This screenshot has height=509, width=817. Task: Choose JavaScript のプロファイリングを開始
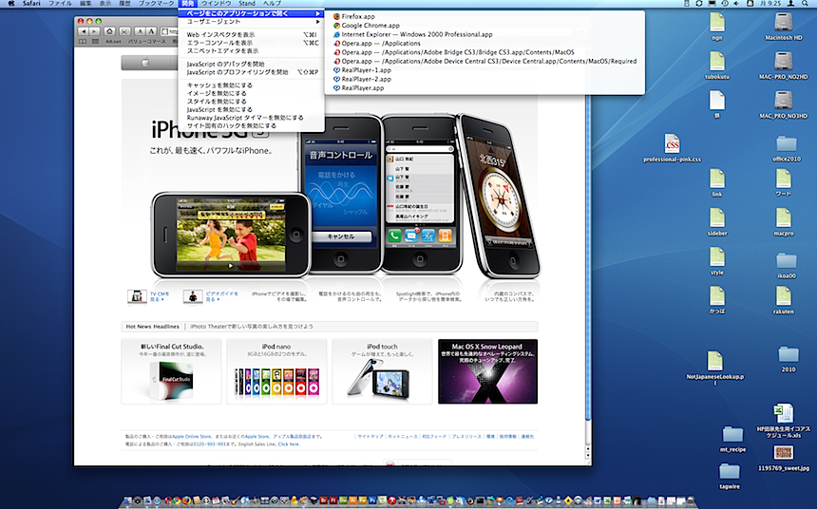coord(251,72)
